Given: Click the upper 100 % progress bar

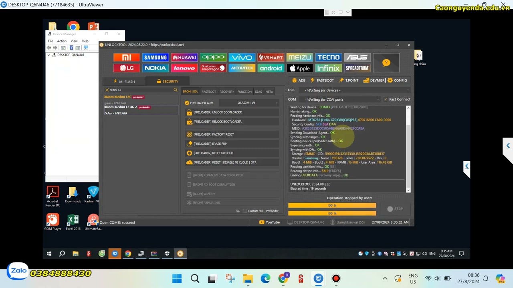Looking at the screenshot, I should click(332, 205).
